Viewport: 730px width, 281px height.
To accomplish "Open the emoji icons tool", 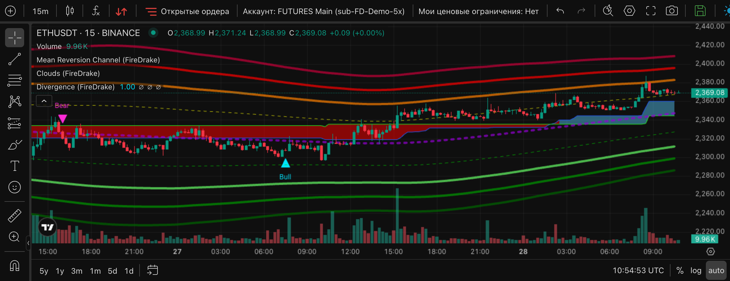I will coord(14,187).
